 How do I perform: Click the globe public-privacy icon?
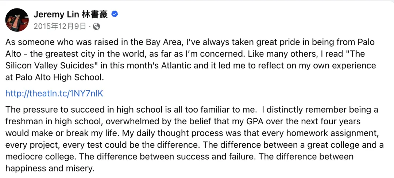[x=96, y=26]
